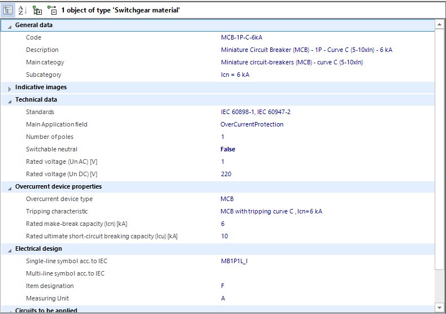Click the Main category value field
Image resolution: width=446 pixels, height=314 pixels.
coord(292,62)
